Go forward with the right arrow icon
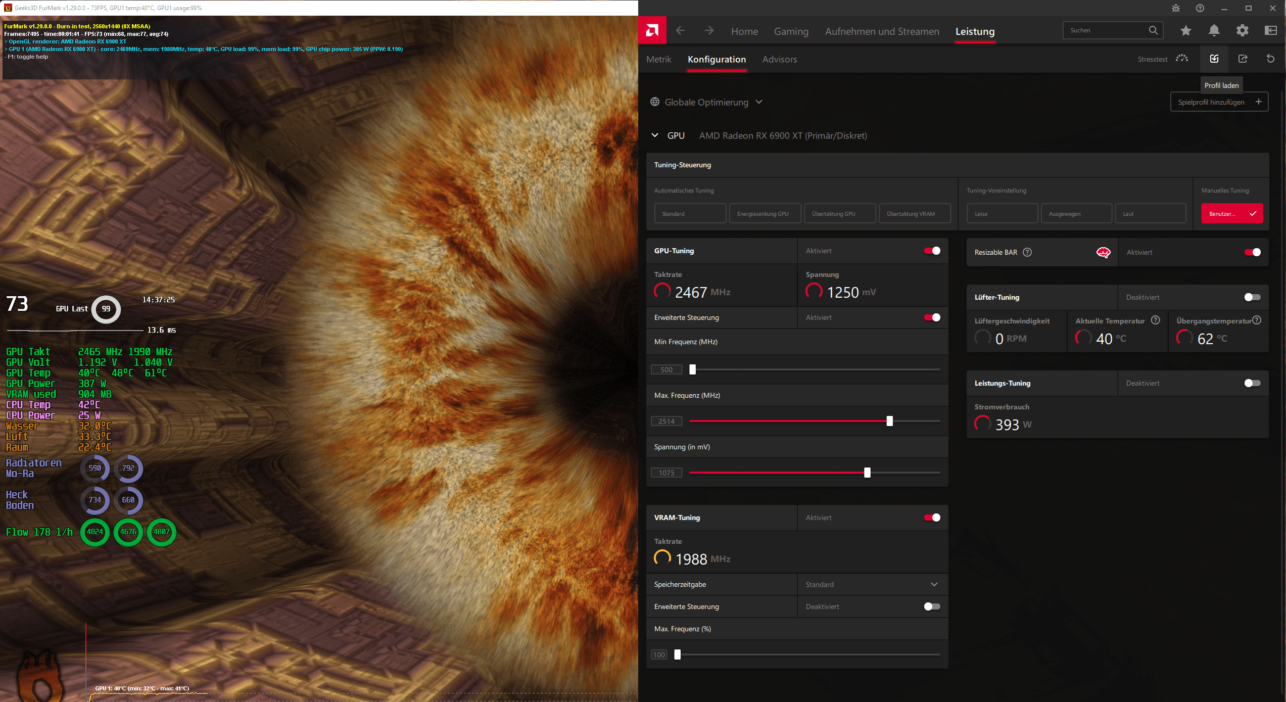The image size is (1286, 702). 709,31
